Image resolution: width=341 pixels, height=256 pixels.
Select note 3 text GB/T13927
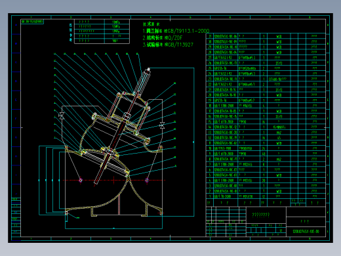pos(180,45)
